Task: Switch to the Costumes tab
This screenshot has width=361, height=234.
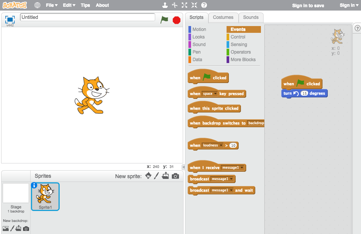Action: click(223, 17)
